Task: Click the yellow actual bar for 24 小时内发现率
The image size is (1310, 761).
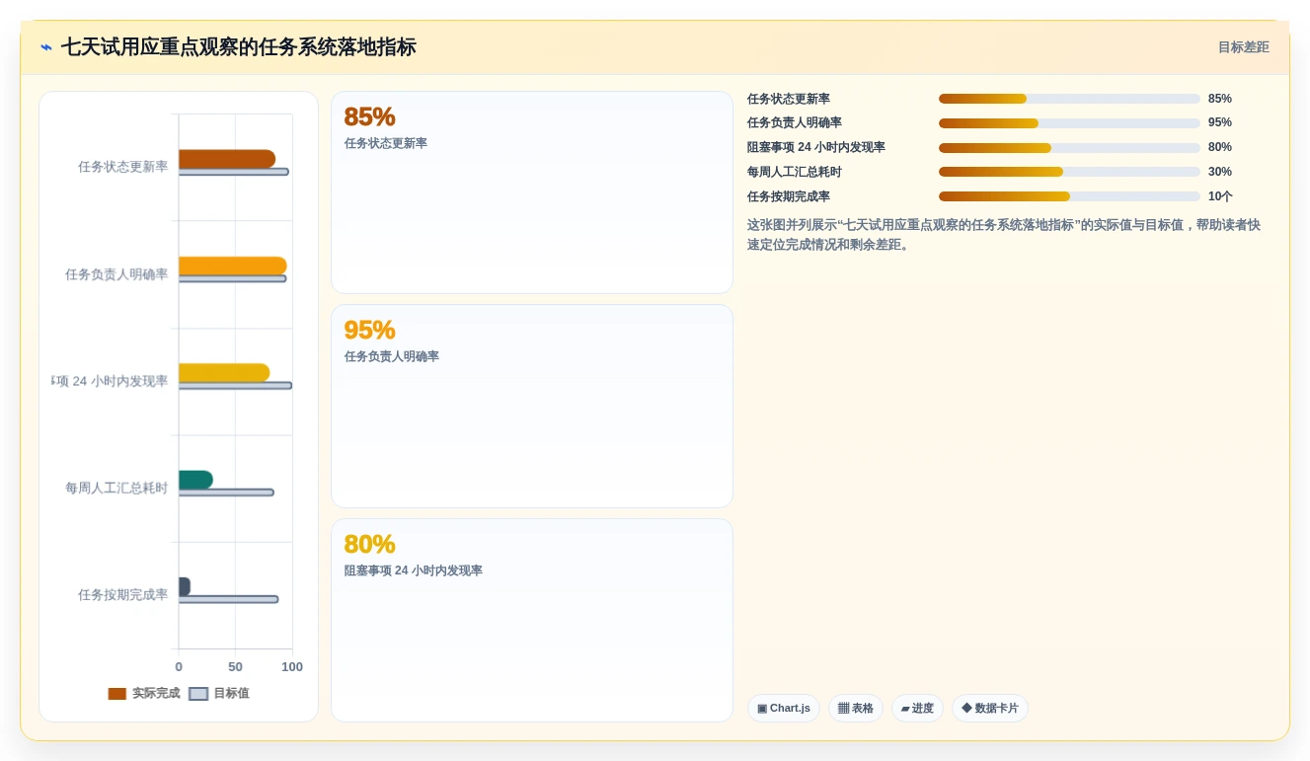Action: point(224,372)
